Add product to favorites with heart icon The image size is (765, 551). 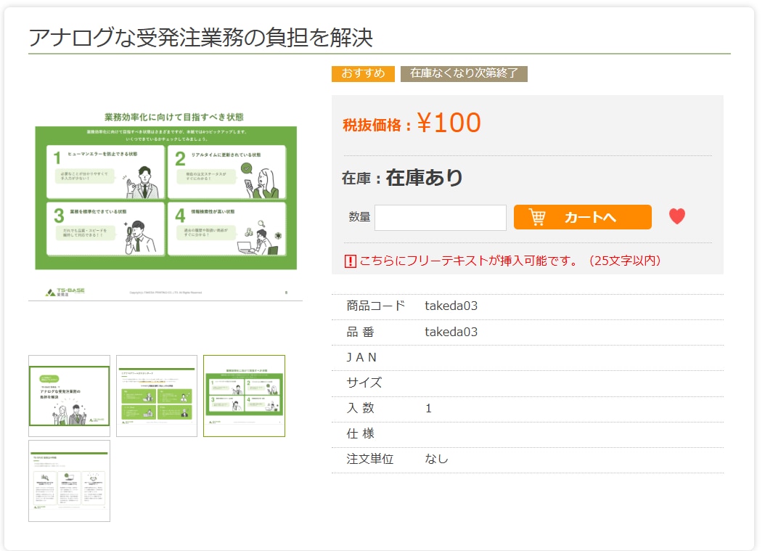pos(676,216)
